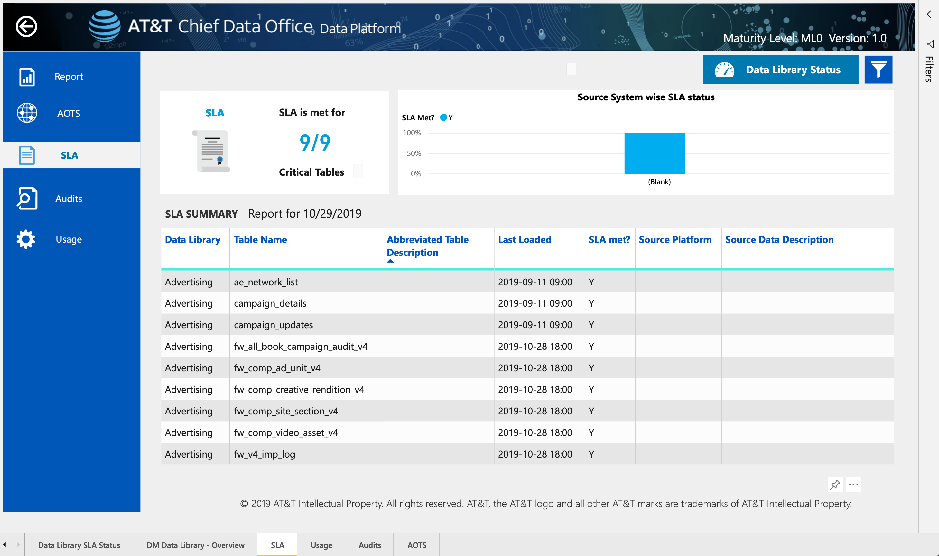This screenshot has height=556, width=939.
Task: Click the blue (Blank) bar in chart
Action: (x=655, y=153)
